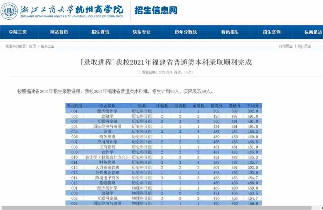Click the 计划数 column header
The image size is (323, 210).
(162, 106)
